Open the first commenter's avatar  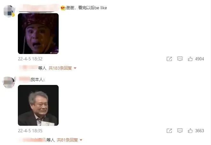coord(9,11)
